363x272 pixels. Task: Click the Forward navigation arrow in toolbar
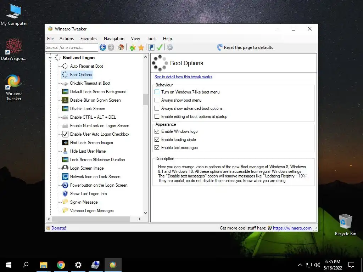[111, 47]
